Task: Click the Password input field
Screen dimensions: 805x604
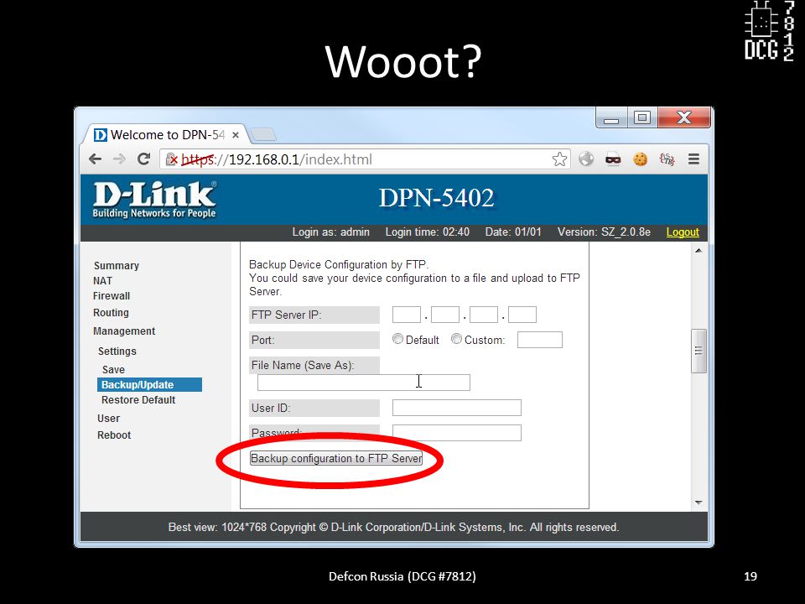Action: click(457, 433)
